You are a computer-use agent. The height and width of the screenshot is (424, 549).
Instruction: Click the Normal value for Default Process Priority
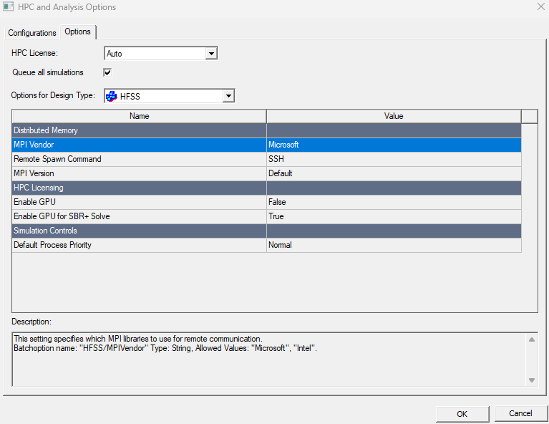point(394,245)
